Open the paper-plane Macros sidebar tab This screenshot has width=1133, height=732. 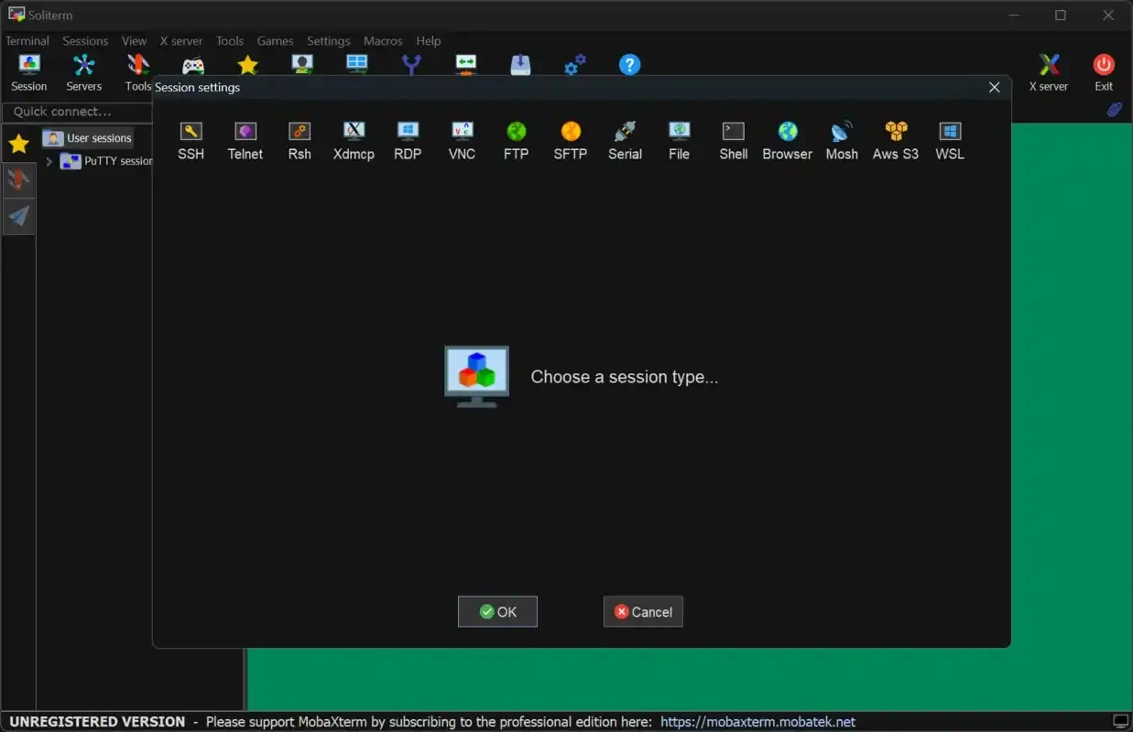(19, 216)
